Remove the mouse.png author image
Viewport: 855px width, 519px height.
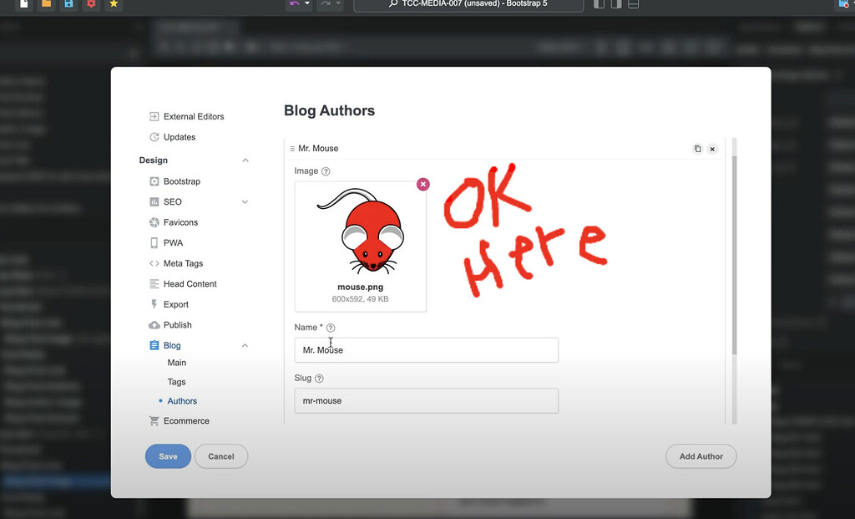423,184
